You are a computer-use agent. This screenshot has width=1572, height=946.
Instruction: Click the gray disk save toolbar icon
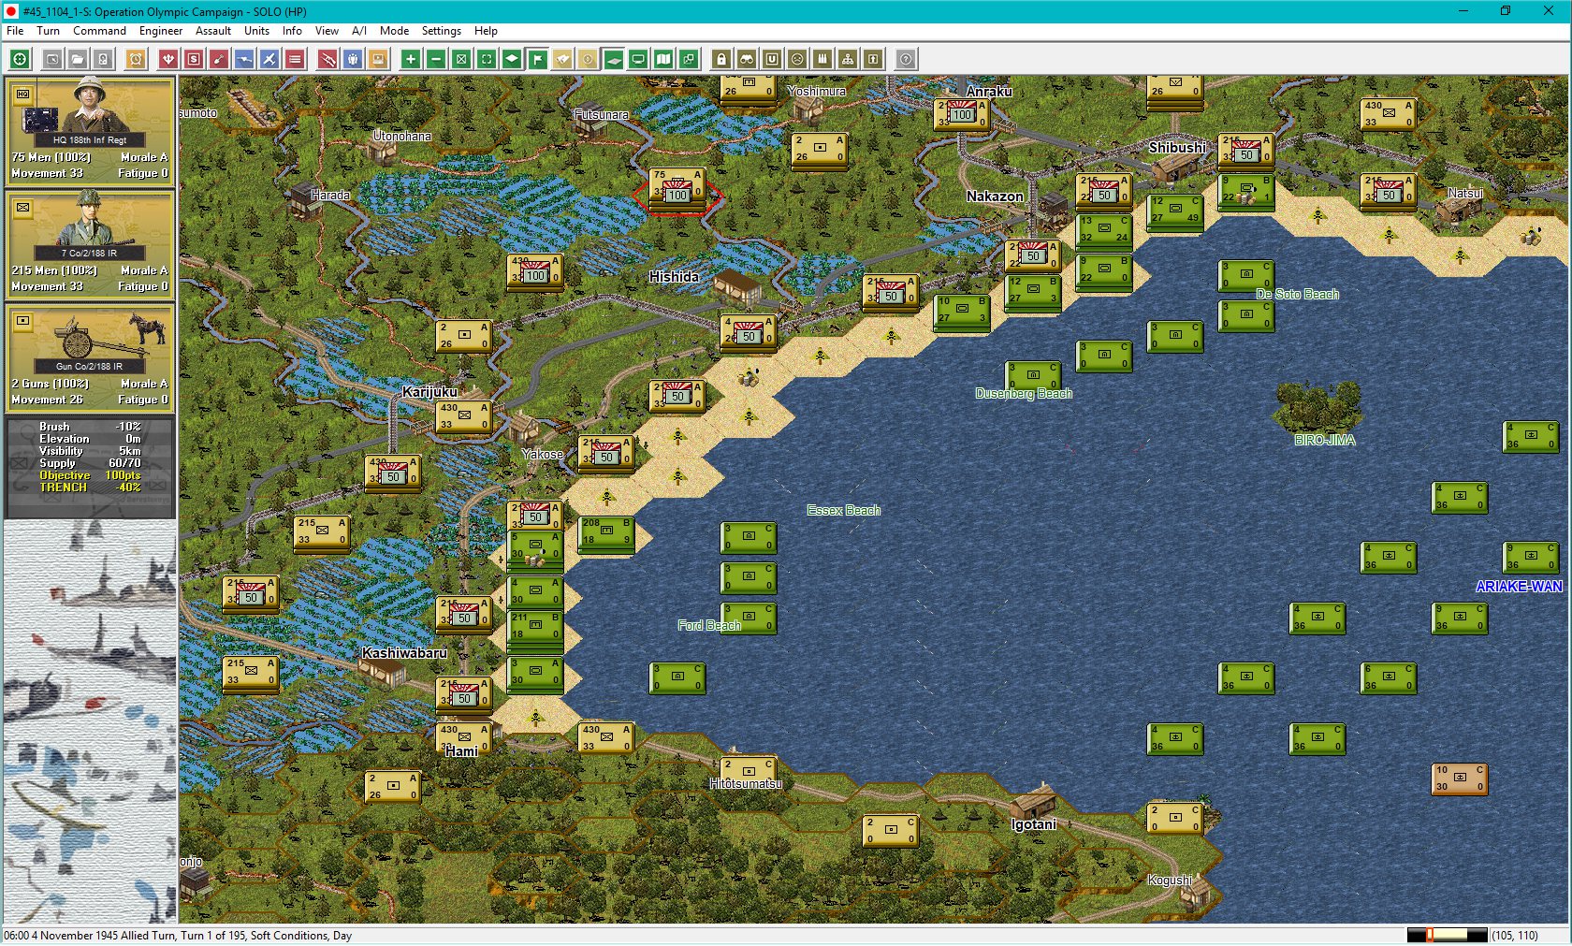point(103,60)
